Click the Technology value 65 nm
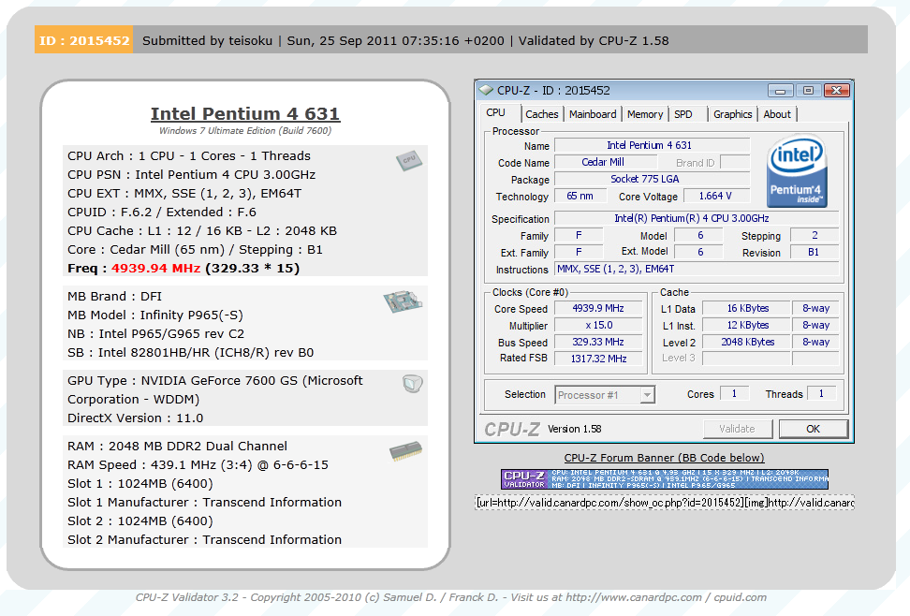 click(x=580, y=197)
